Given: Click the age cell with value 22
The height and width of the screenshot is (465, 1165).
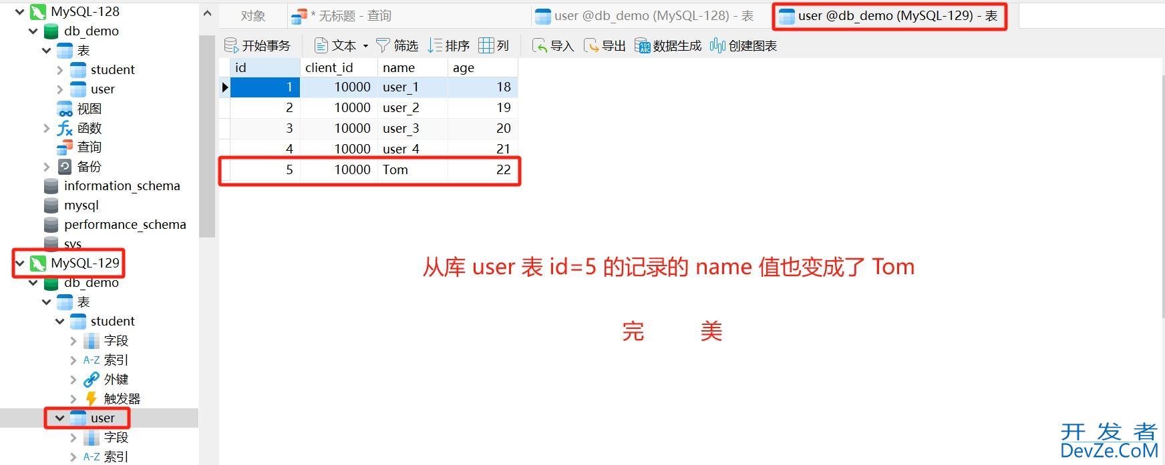Looking at the screenshot, I should tap(482, 169).
